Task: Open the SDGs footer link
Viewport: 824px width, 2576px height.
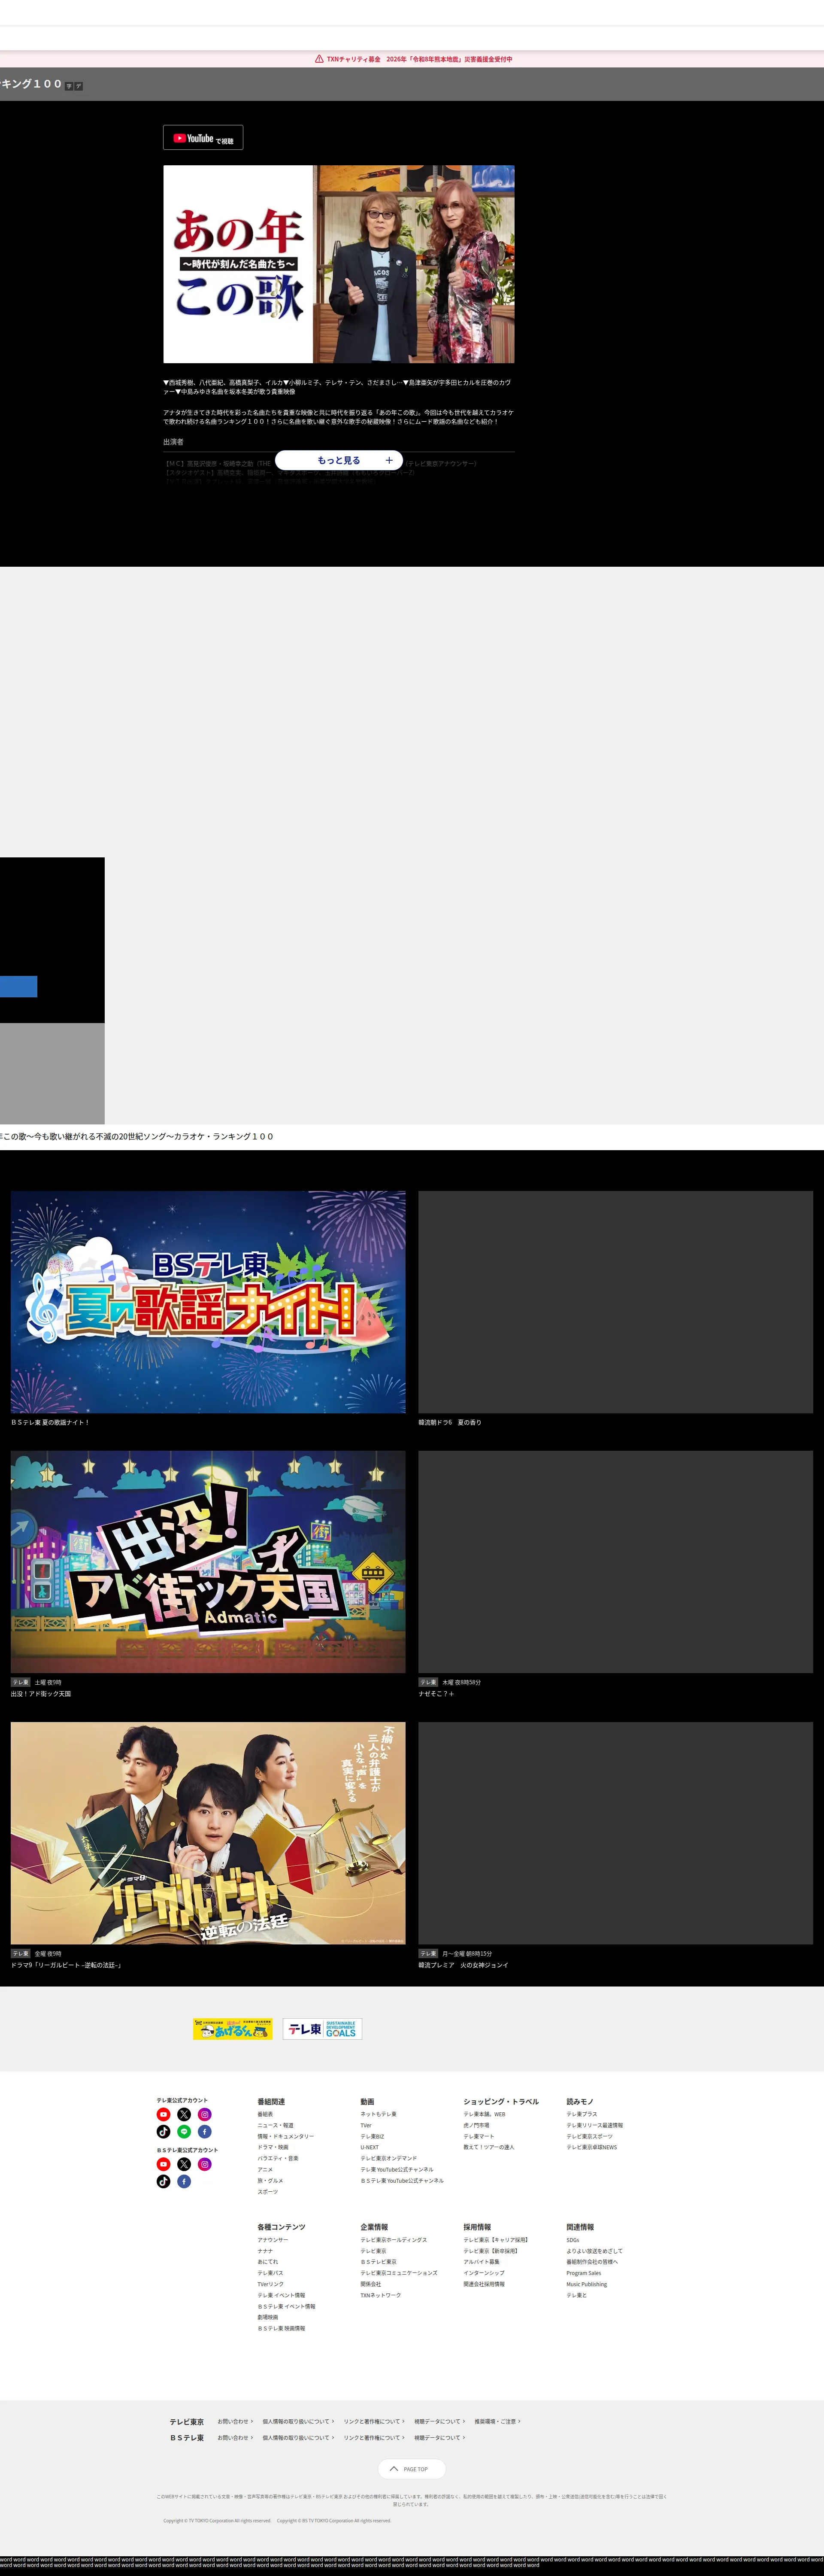Action: click(x=573, y=2240)
